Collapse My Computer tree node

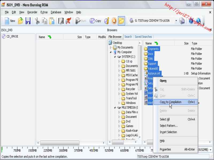111,52
